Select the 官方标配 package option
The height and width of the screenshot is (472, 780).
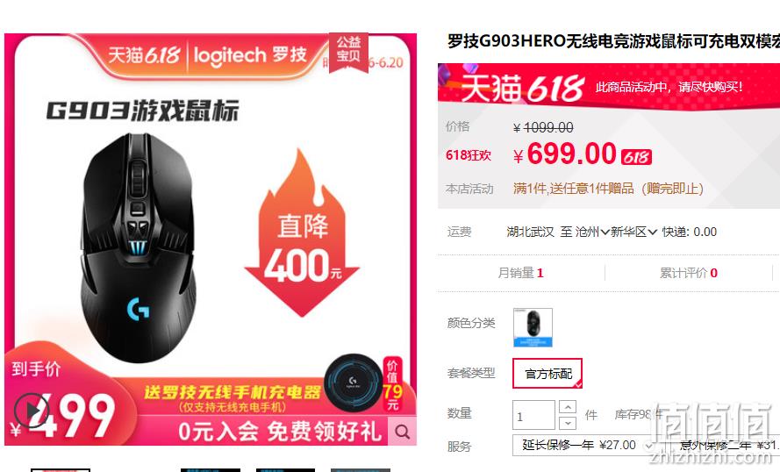point(547,374)
